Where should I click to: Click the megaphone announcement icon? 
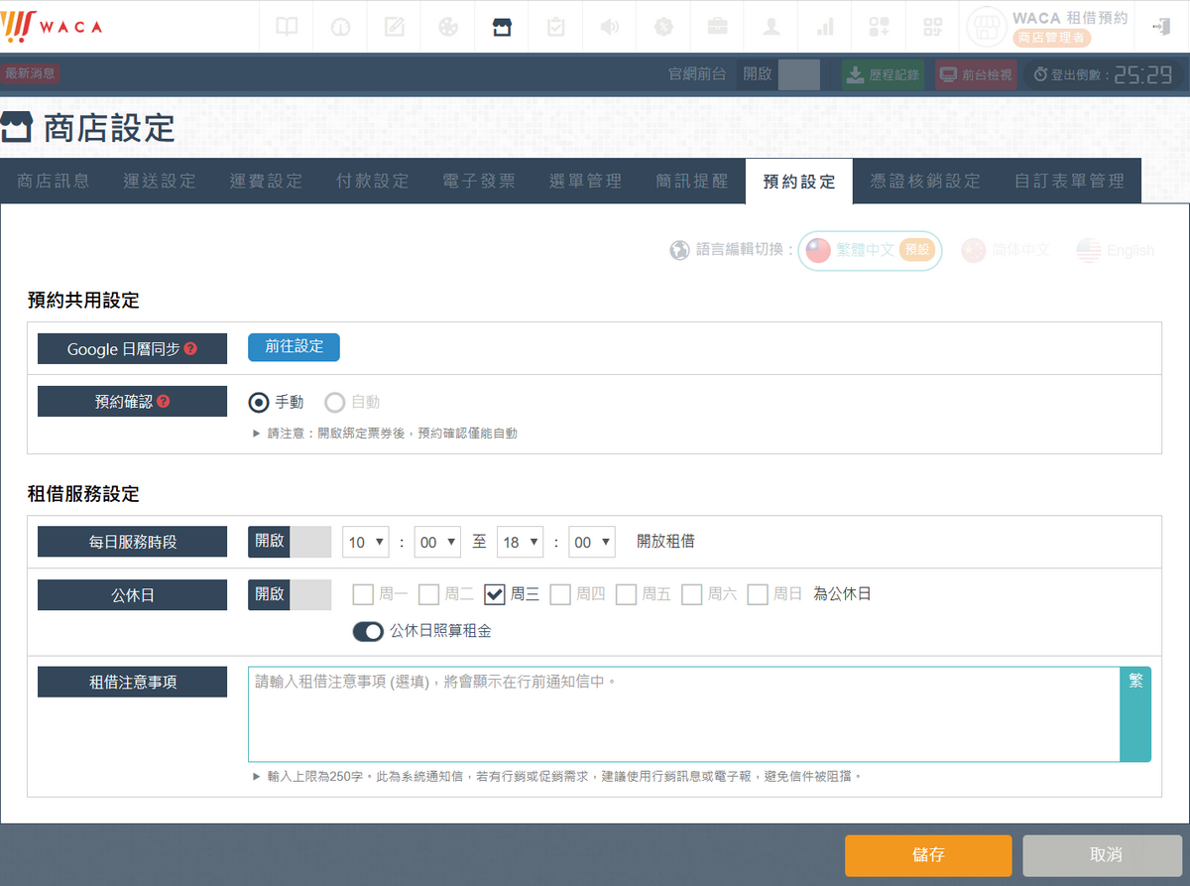tap(609, 27)
